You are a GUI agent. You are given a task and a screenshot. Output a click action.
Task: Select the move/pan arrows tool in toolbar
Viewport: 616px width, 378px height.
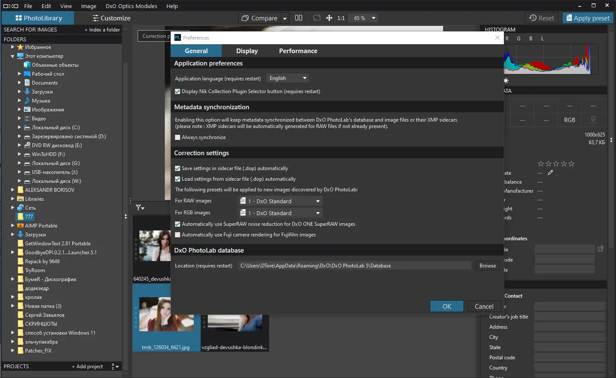(329, 18)
